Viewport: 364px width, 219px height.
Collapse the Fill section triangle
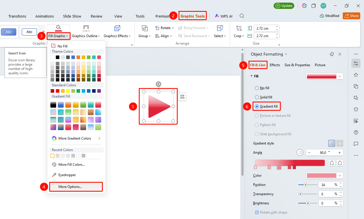pos(251,76)
